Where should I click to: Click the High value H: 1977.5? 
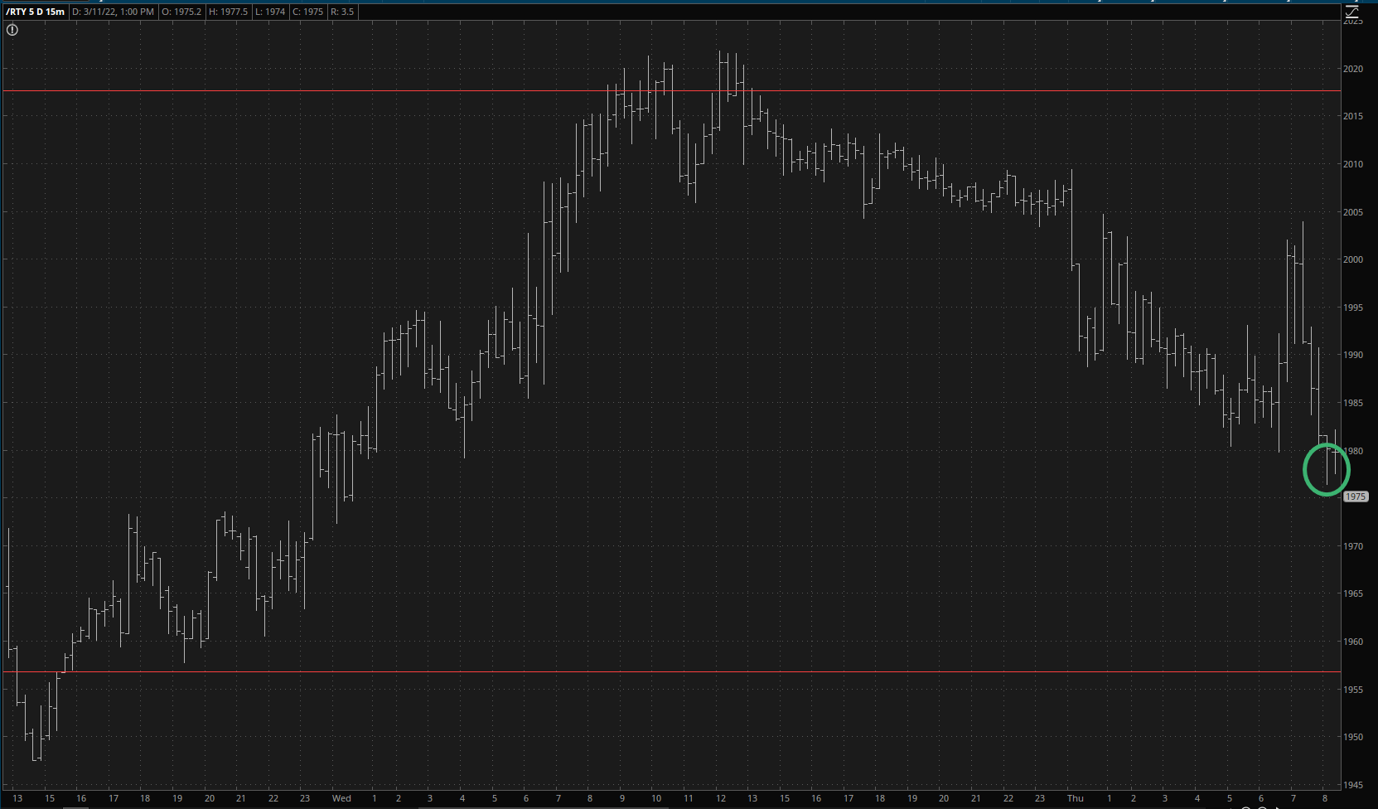(x=229, y=12)
